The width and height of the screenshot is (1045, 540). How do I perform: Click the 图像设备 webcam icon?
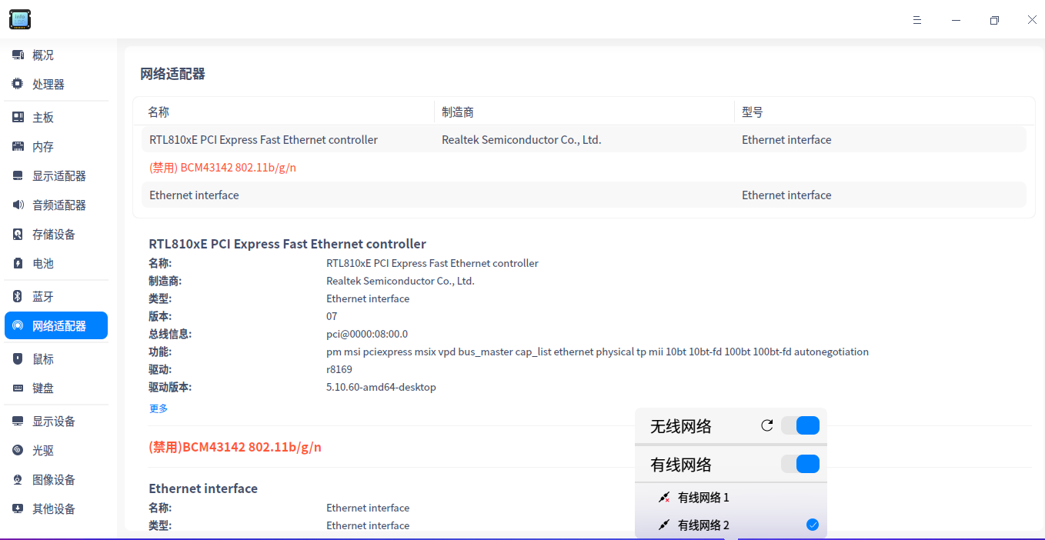(18, 480)
